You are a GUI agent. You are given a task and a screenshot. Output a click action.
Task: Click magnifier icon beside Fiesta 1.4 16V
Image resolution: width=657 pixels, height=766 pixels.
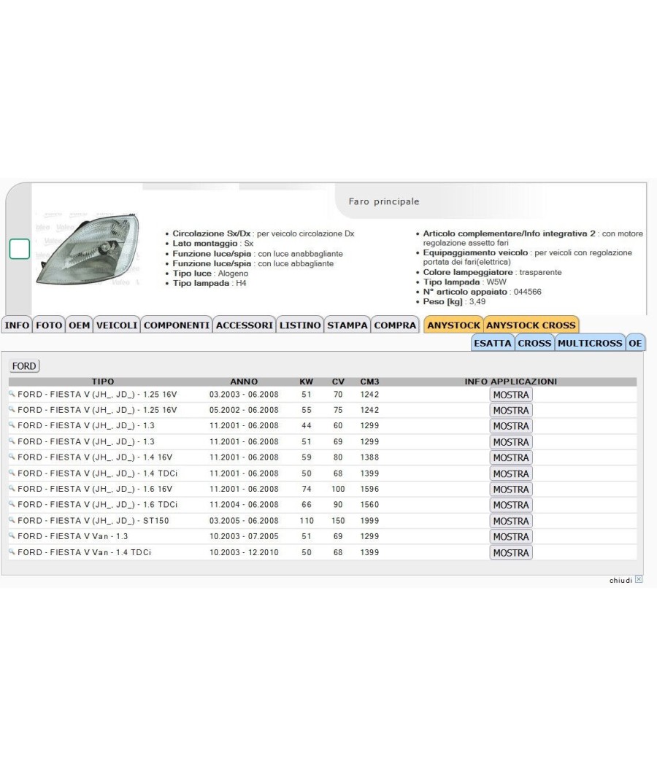(x=12, y=457)
